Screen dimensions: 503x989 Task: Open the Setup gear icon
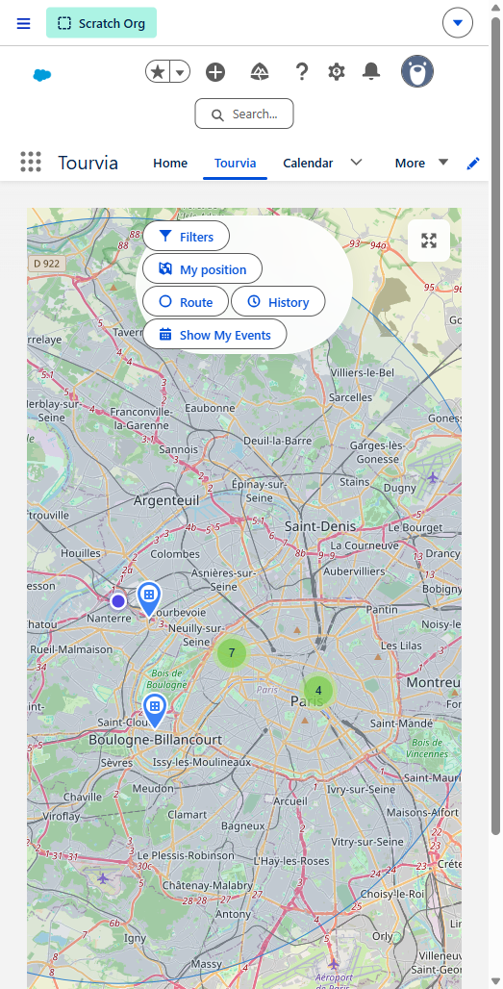coord(337,72)
